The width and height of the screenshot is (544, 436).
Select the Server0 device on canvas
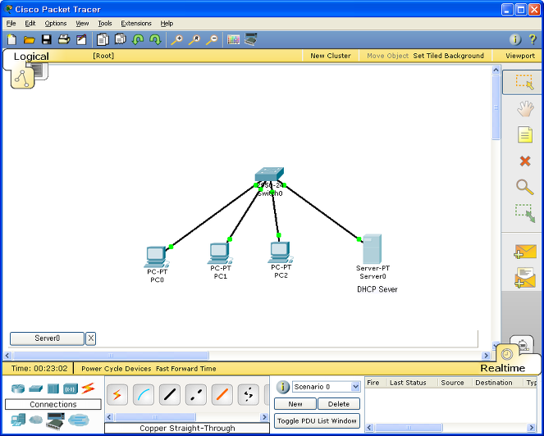pyautogui.click(x=372, y=249)
